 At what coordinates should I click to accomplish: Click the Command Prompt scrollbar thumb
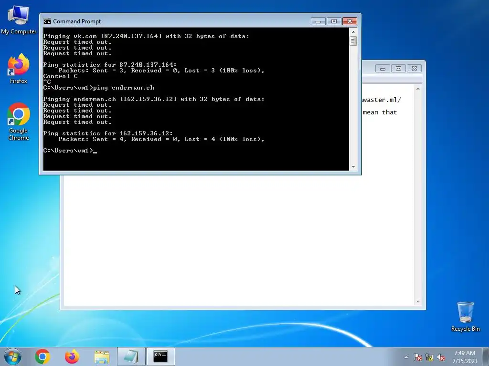(353, 41)
